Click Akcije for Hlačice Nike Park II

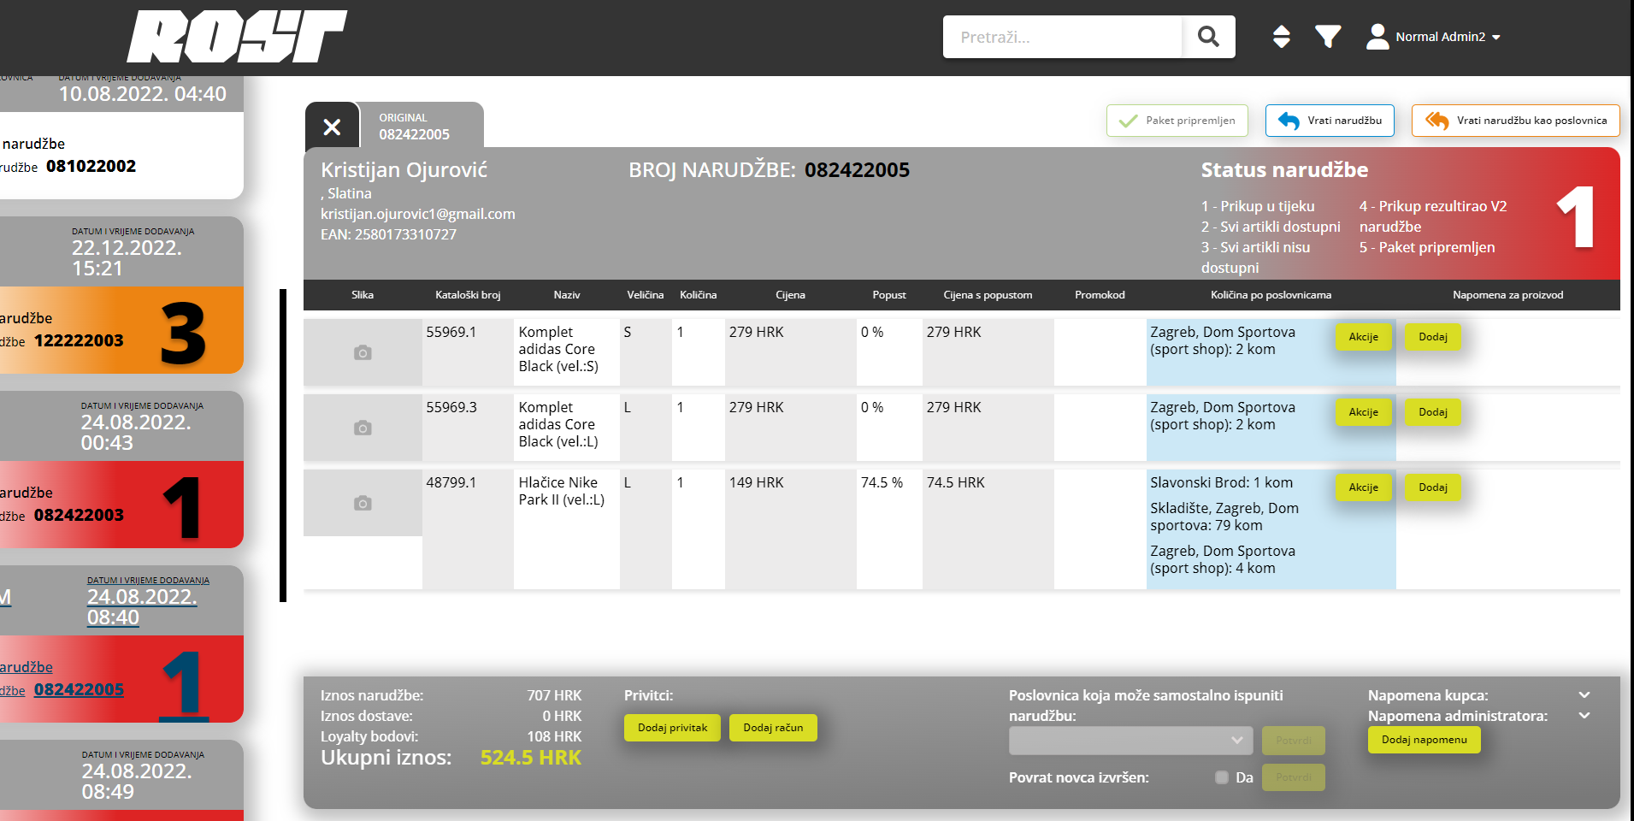1364,487
